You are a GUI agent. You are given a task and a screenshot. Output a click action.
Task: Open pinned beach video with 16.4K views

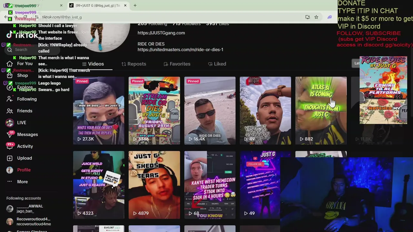click(210, 111)
